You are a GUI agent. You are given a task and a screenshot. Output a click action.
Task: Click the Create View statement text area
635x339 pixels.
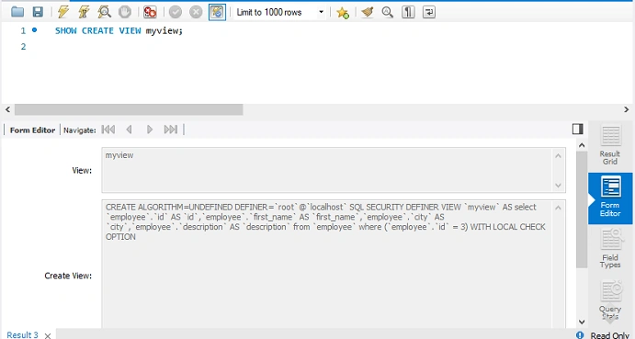coord(334,264)
